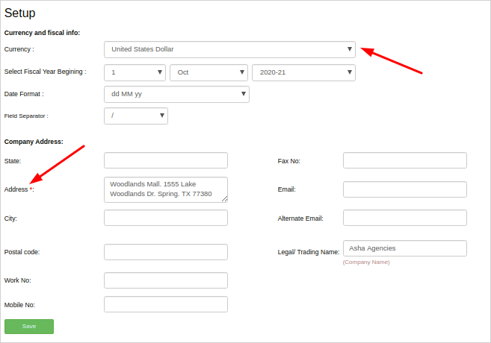Click the Email input field
The width and height of the screenshot is (491, 343).
click(405, 189)
